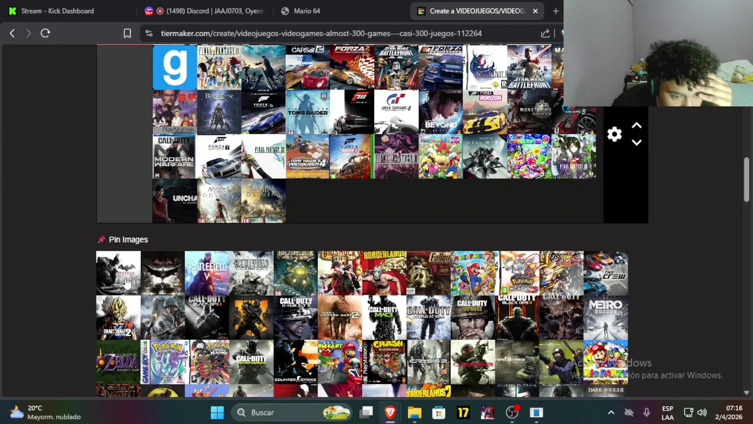This screenshot has height=424, width=753.
Task: Select the Create a VIDEOJUEGOS tab
Action: click(477, 11)
